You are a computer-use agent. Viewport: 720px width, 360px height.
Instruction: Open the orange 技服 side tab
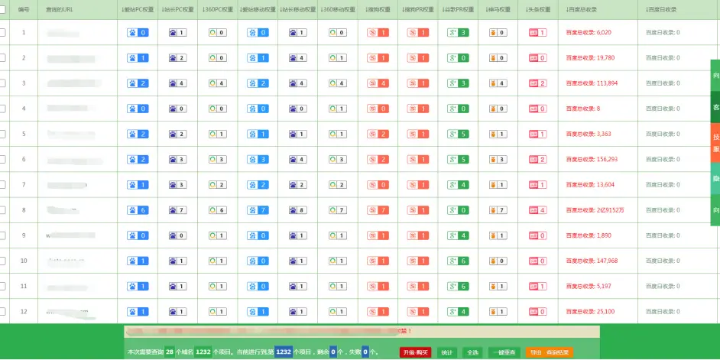tap(715, 143)
